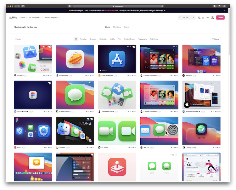This screenshot has width=236, height=190.
Task: Reload the page from the address bar
Action: tap(162, 6)
